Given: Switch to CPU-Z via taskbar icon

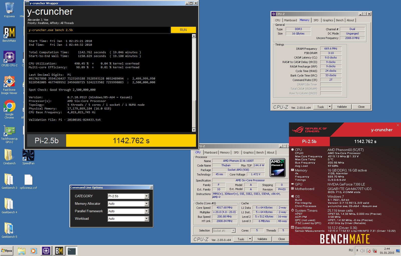Looking at the screenshot, I should point(46,251).
